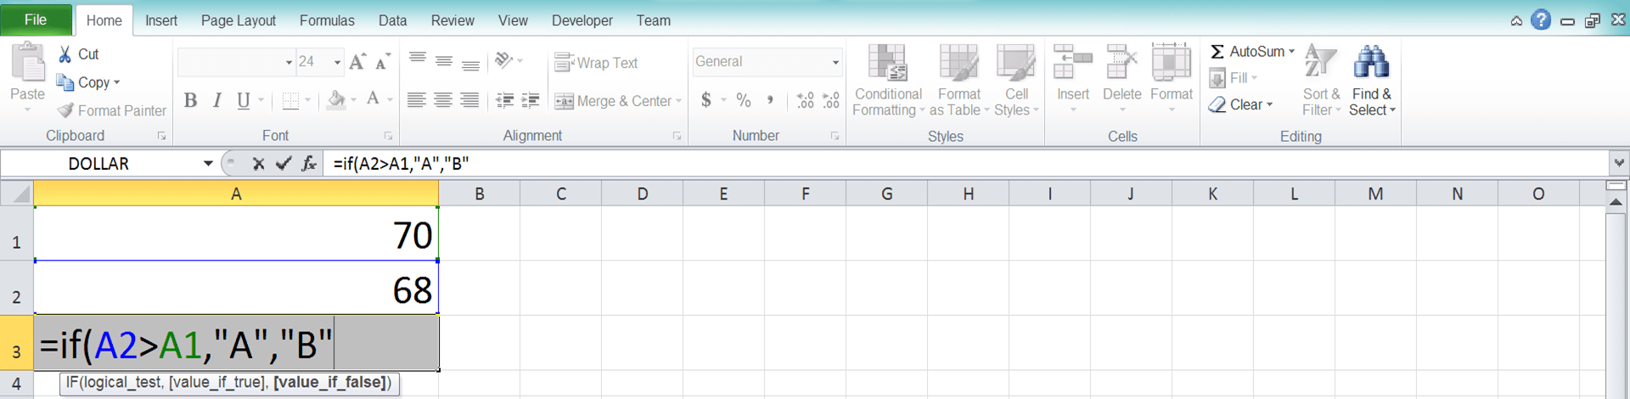The height and width of the screenshot is (399, 1630).
Task: Click the Increase Indent icon
Action: tap(531, 100)
